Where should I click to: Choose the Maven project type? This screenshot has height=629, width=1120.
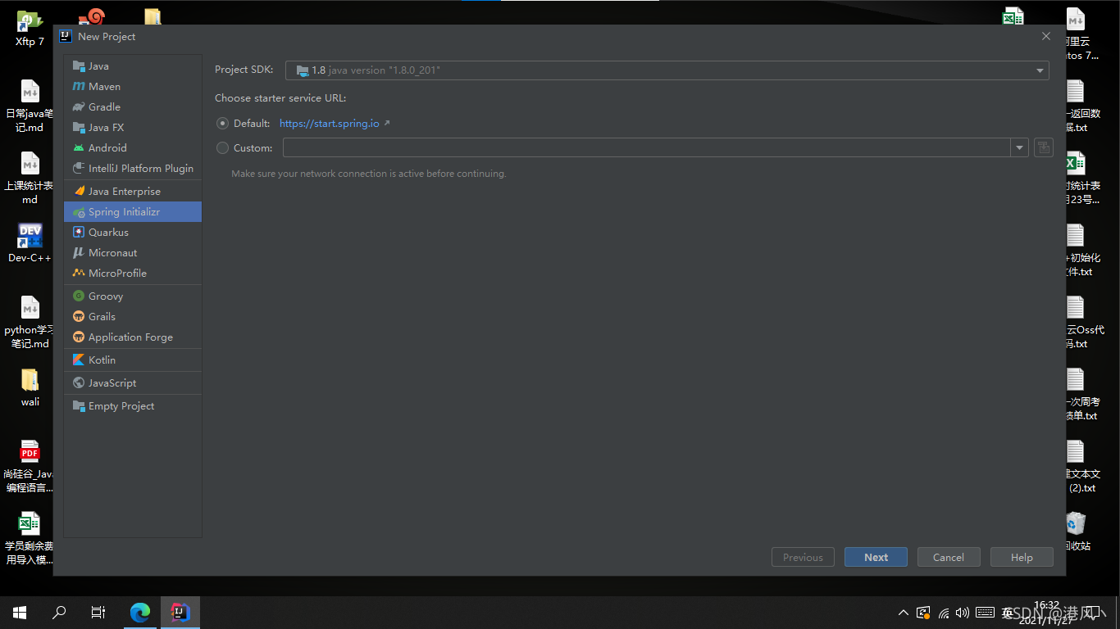(x=133, y=87)
